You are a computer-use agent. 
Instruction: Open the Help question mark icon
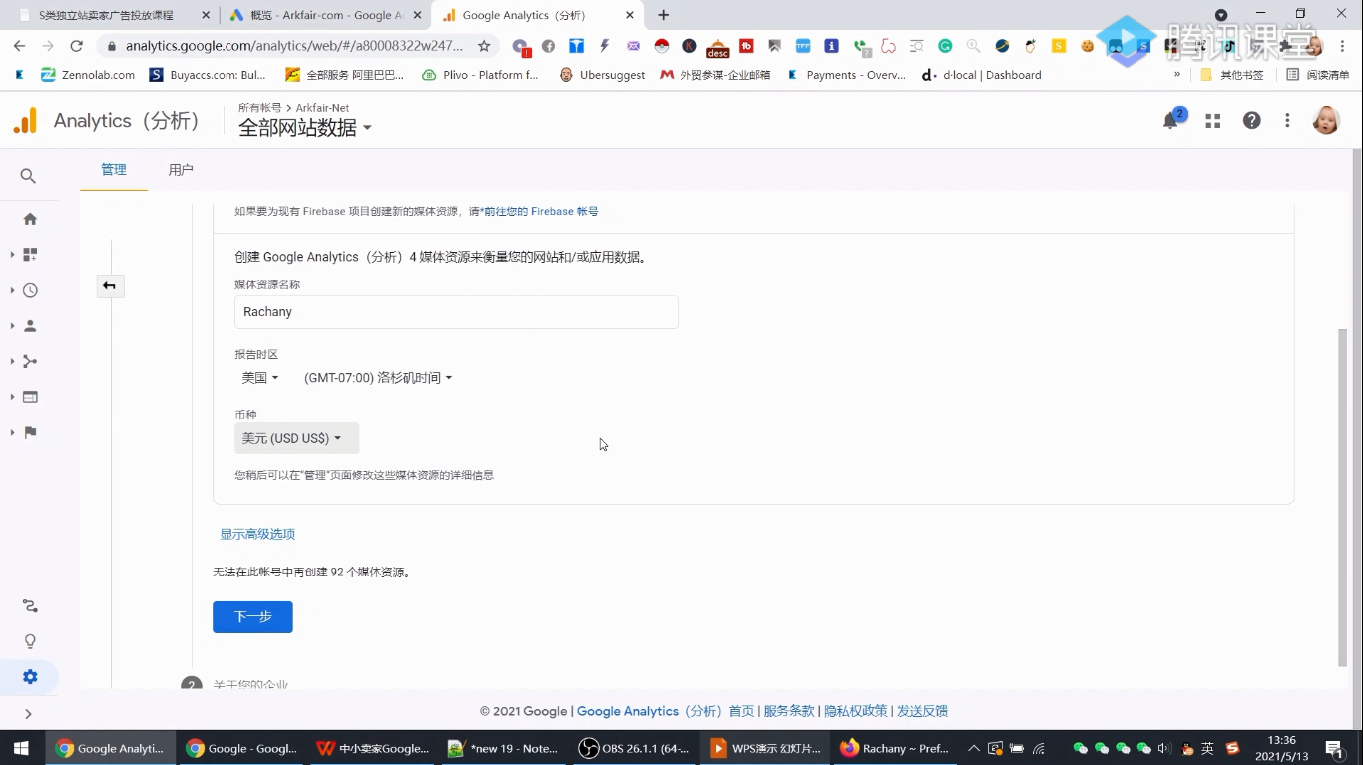coord(1250,120)
